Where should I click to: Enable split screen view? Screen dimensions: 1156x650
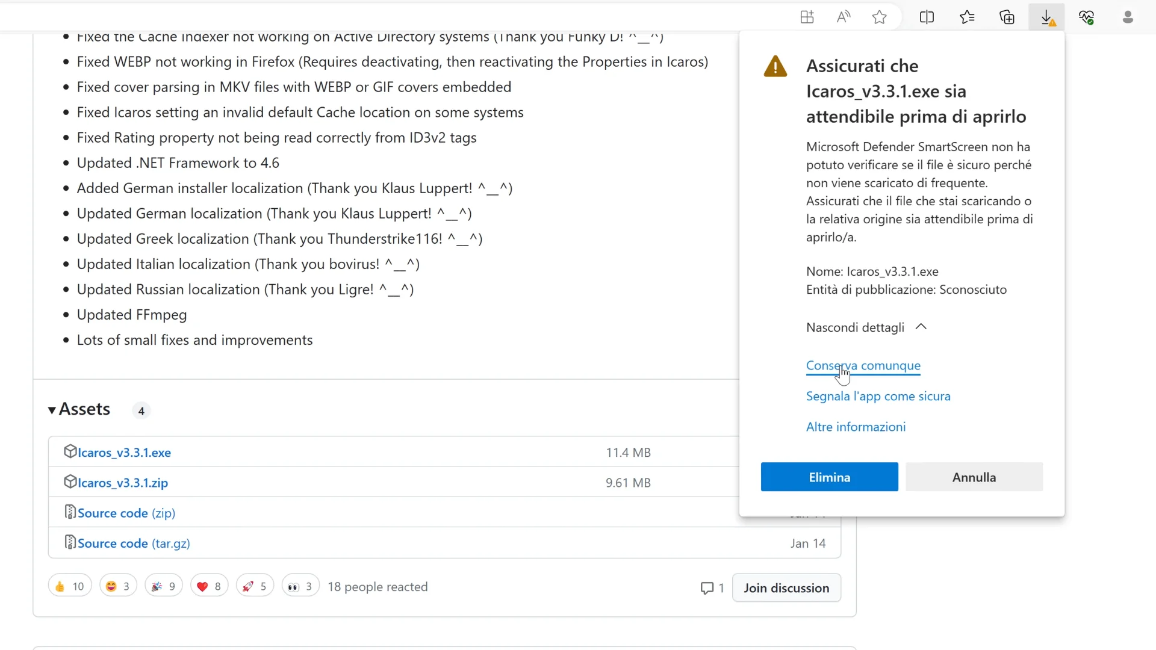927,17
